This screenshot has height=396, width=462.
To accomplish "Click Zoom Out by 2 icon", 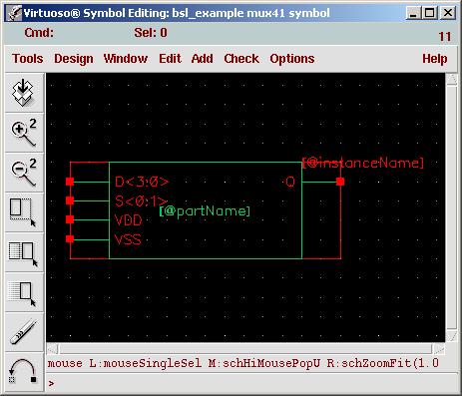I will coord(24,173).
